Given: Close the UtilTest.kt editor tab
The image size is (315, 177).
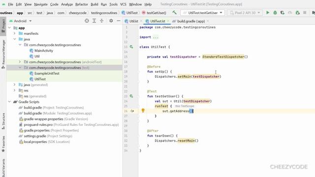Looking at the screenshot, I should [168, 21].
